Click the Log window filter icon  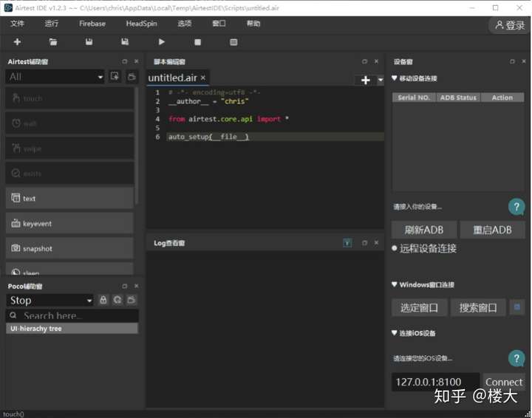point(347,243)
